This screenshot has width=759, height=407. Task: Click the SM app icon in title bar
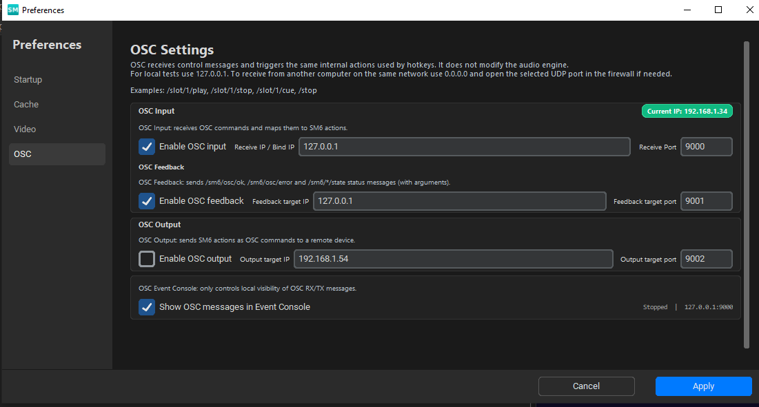point(13,10)
